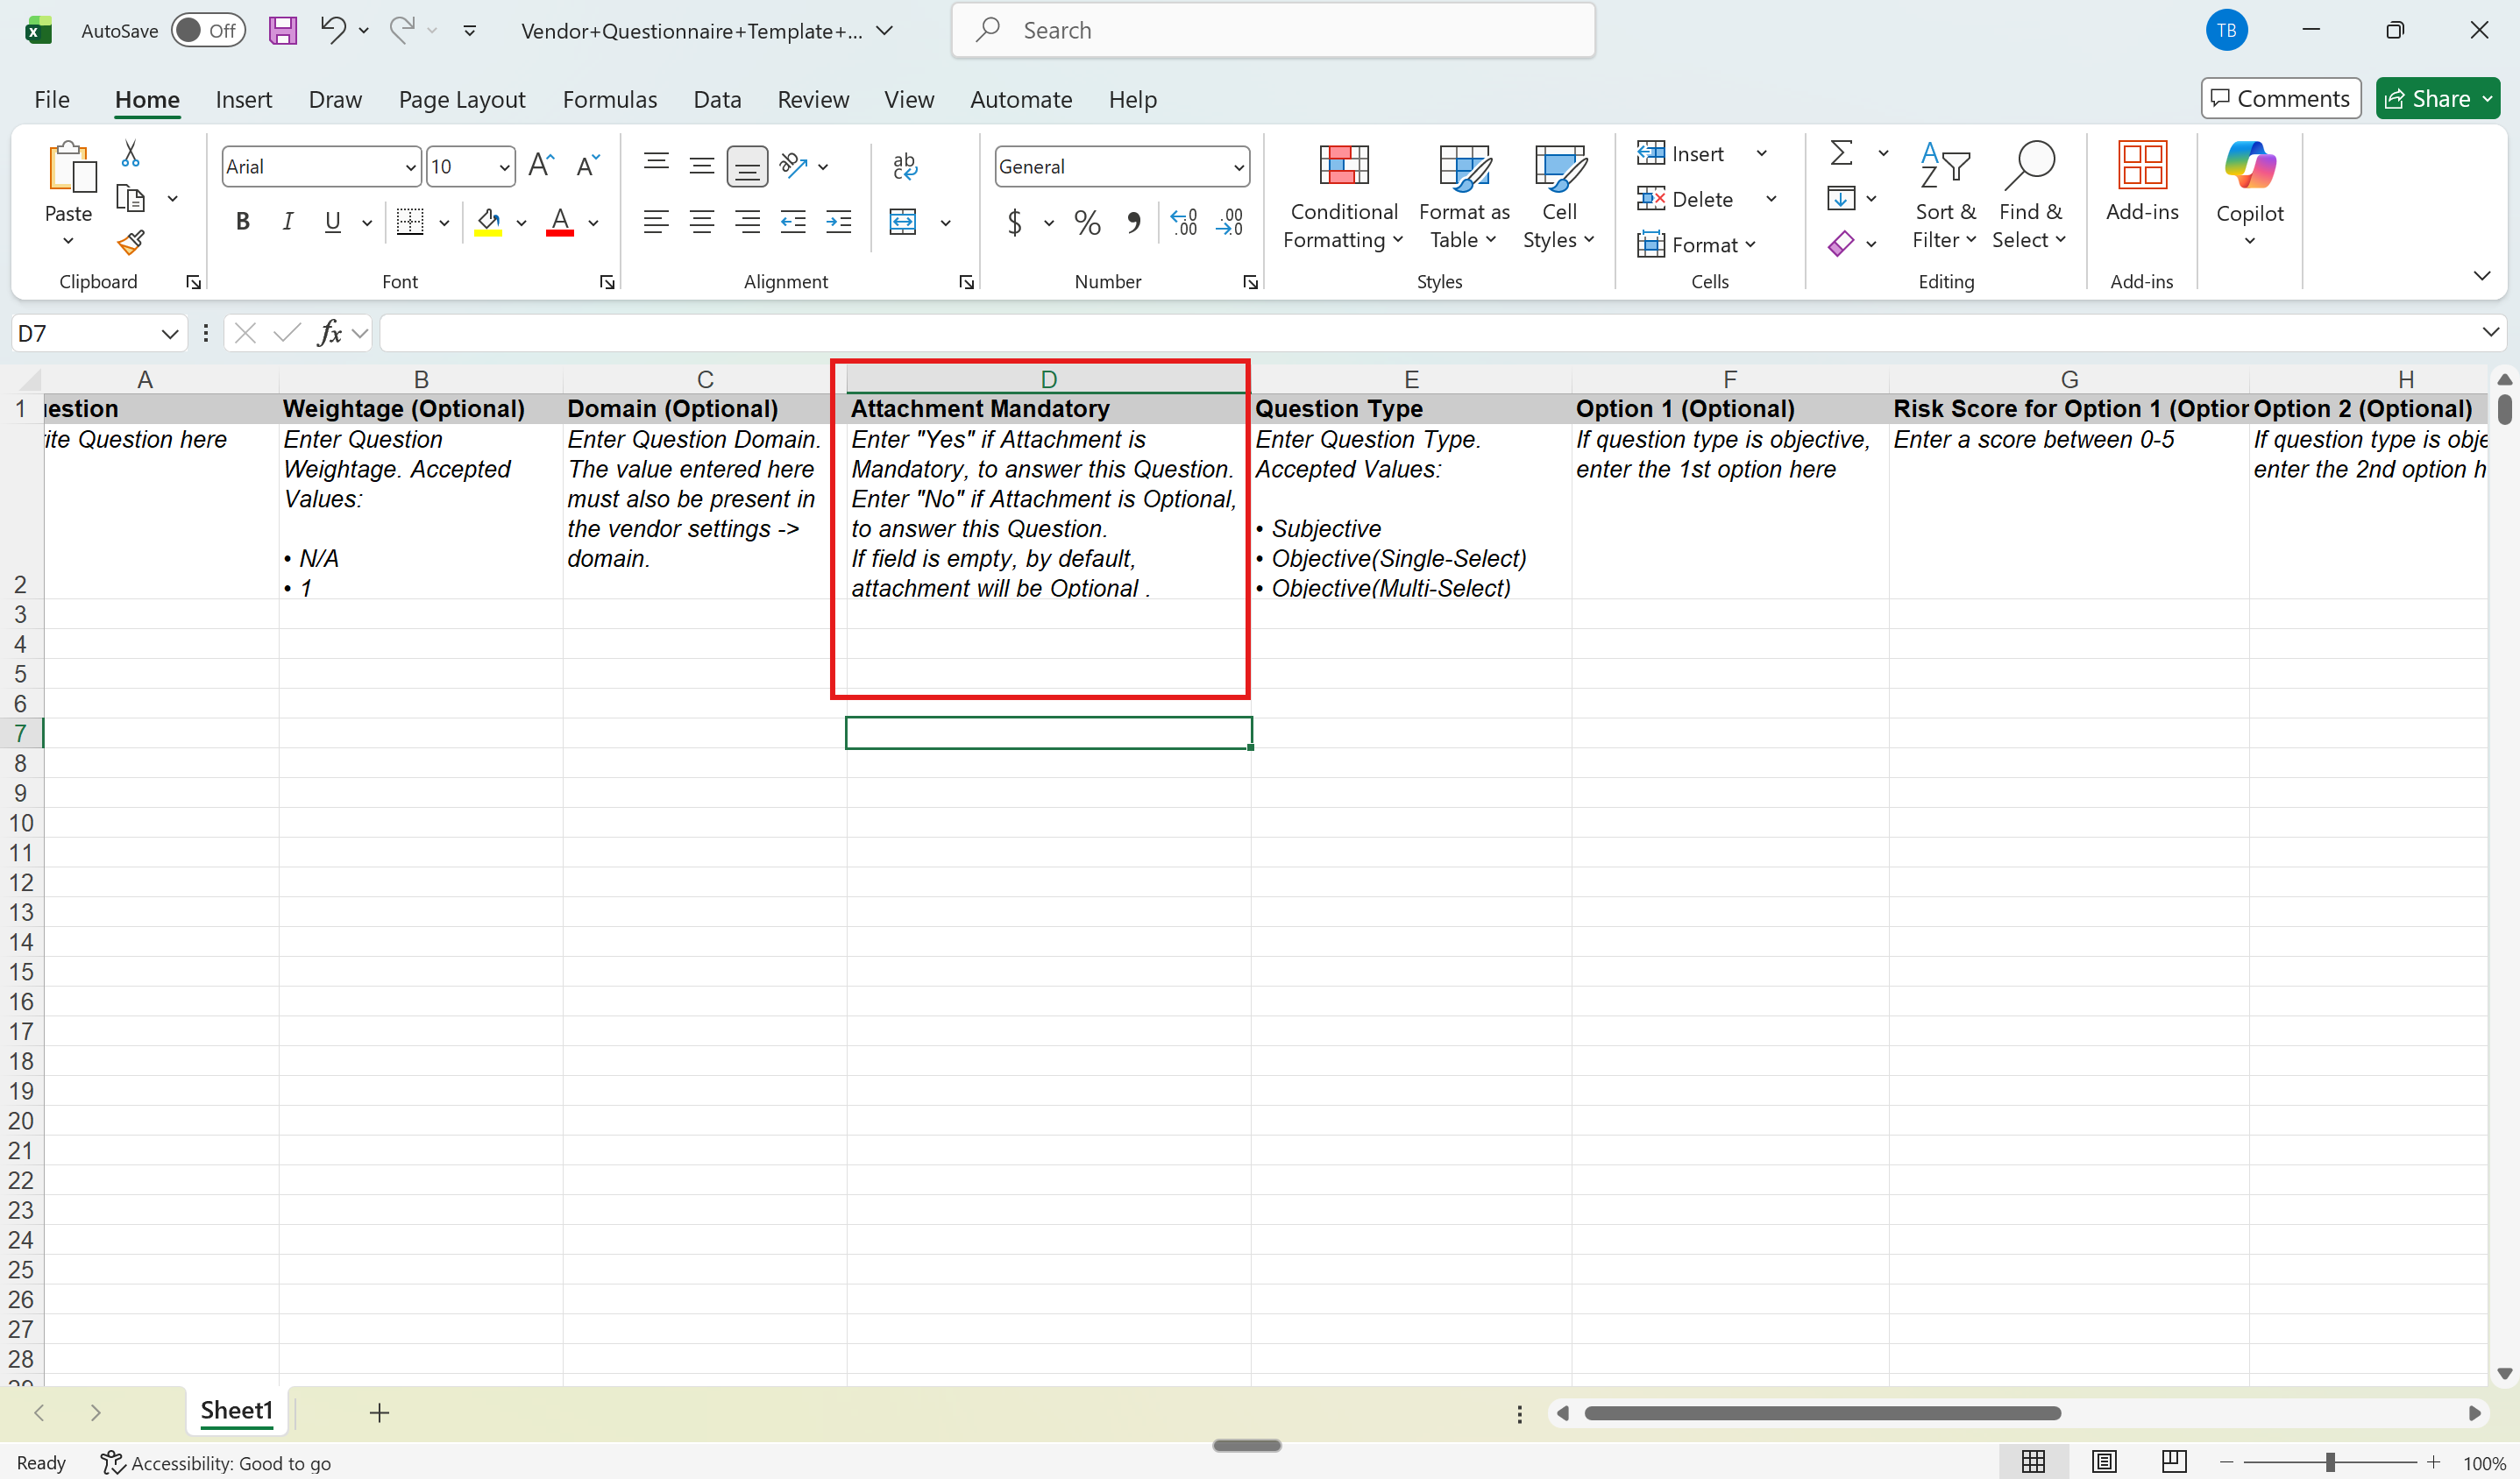Open the General number format dropdown
This screenshot has width=2520, height=1479.
coord(1239,166)
